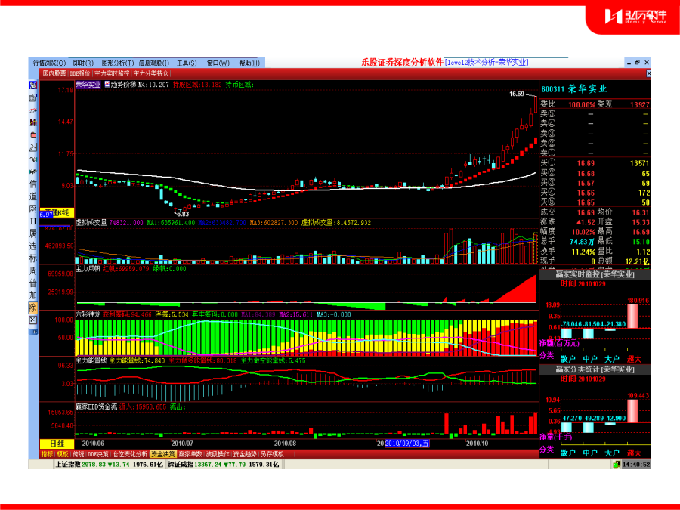Select the 赢家单数 bottom tab
Screen dimensions: 680x510
coord(190,454)
